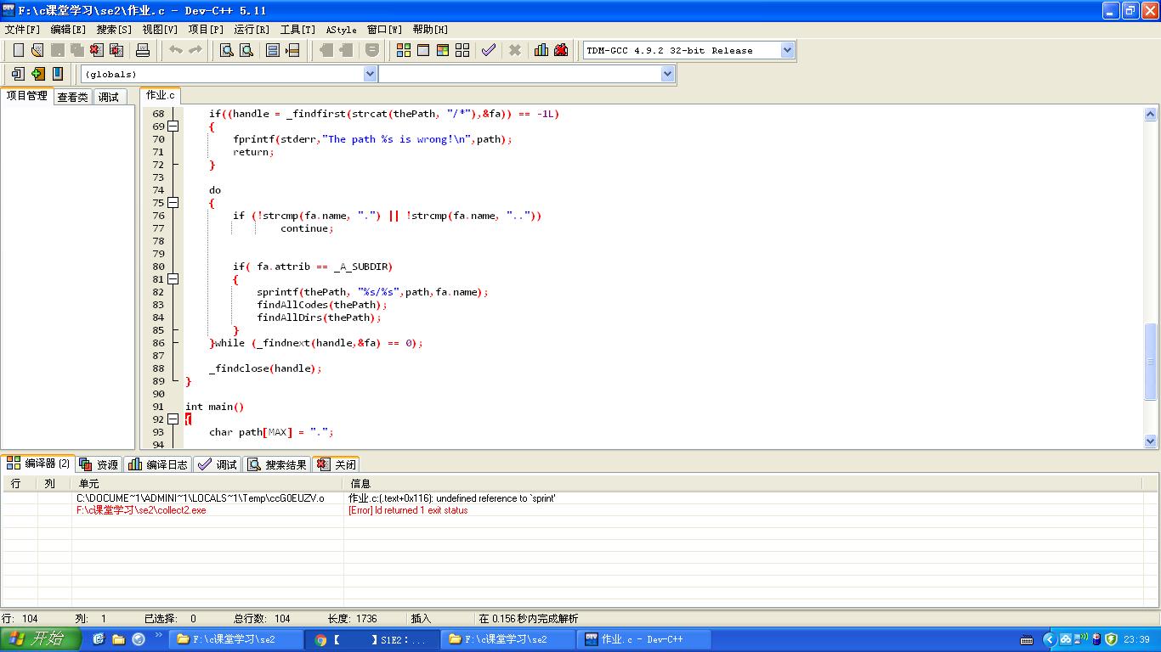Switch to the 资源 bottom panel tab

coord(99,464)
